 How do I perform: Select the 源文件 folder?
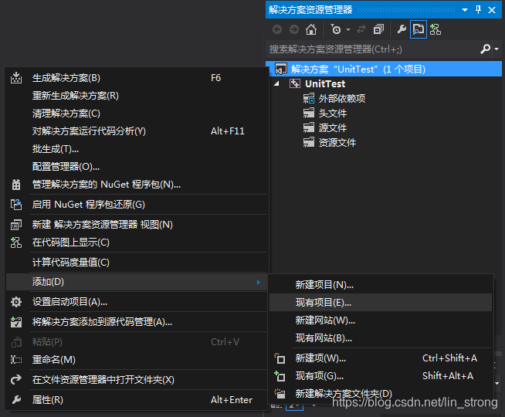click(333, 128)
